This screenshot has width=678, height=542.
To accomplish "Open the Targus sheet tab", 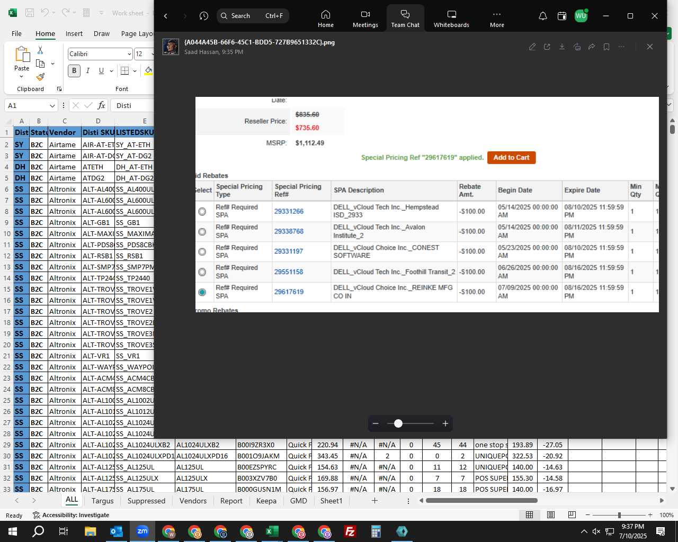I will pos(103,501).
